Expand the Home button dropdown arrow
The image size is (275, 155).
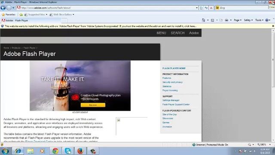tap(208, 20)
